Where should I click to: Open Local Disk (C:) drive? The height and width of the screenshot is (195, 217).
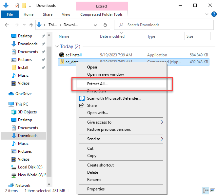(30, 167)
